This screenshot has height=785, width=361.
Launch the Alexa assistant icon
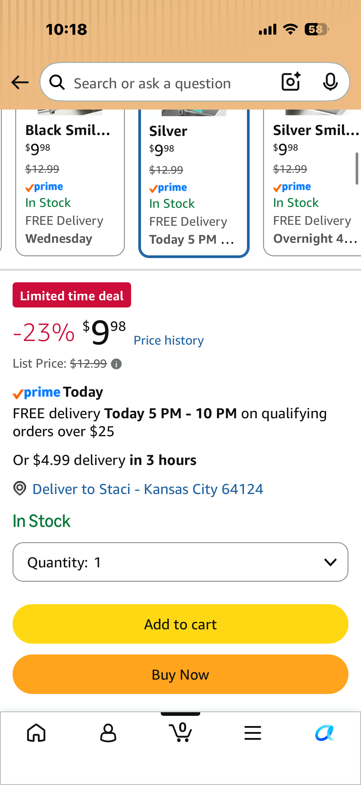tap(325, 733)
